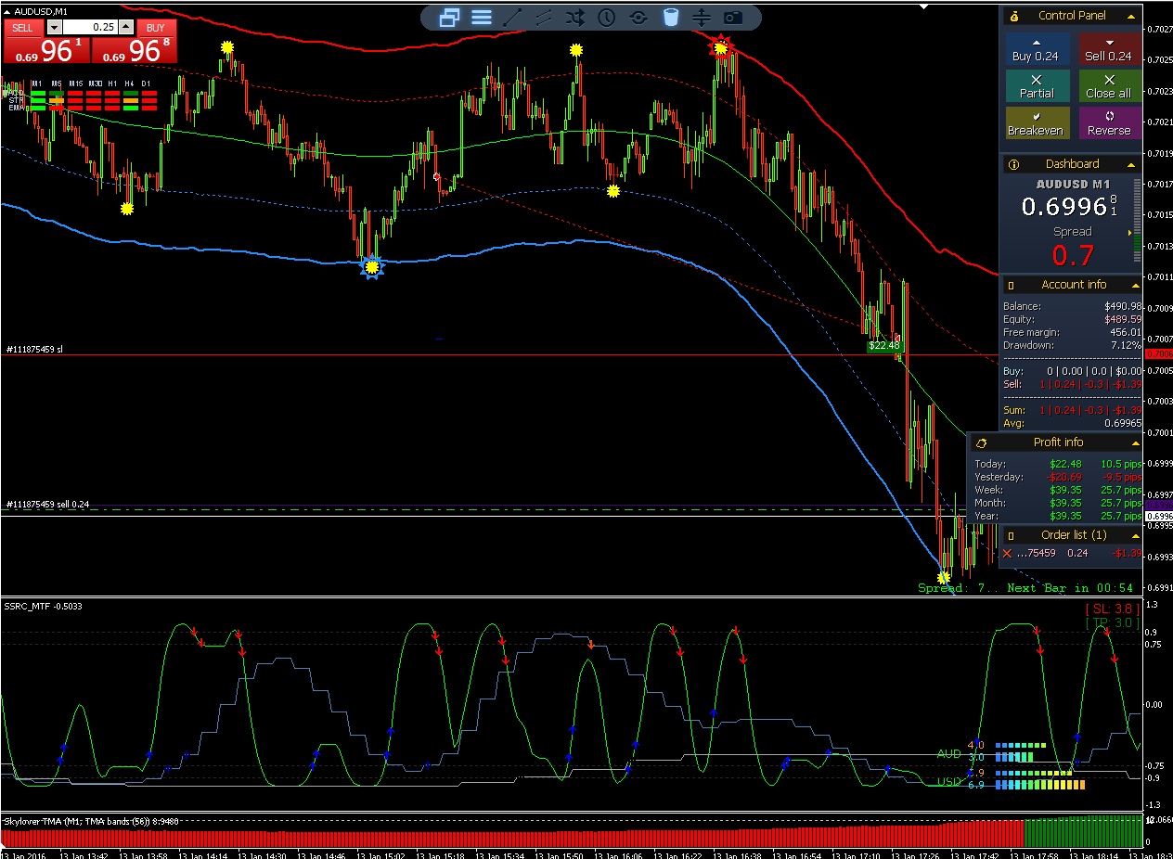
Task: Click the AUD currency strength bar
Action: pos(1021,751)
